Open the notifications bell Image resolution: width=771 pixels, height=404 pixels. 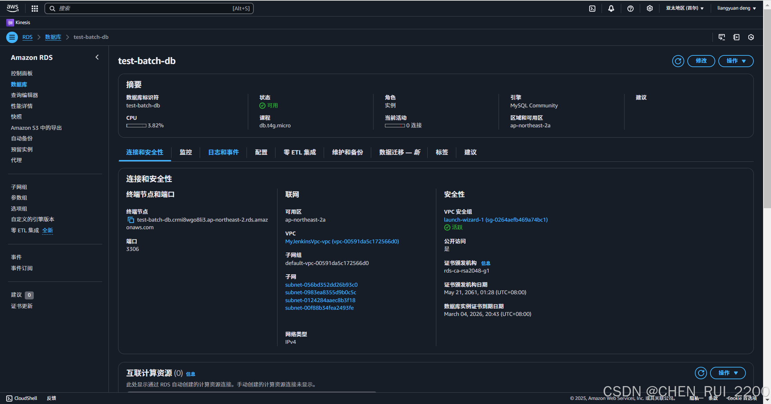(x=611, y=9)
